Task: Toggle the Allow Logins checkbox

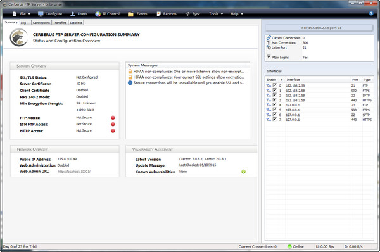Action: pos(269,57)
